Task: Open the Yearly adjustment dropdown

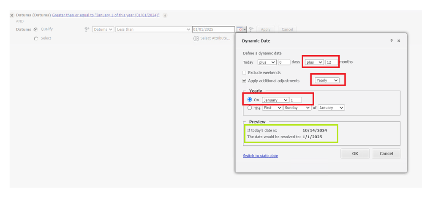Action: coord(327,80)
